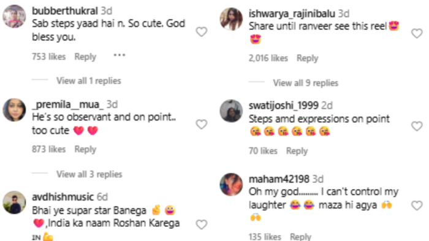Reply to ishwarya_rajinibalu's comment

coord(308,58)
